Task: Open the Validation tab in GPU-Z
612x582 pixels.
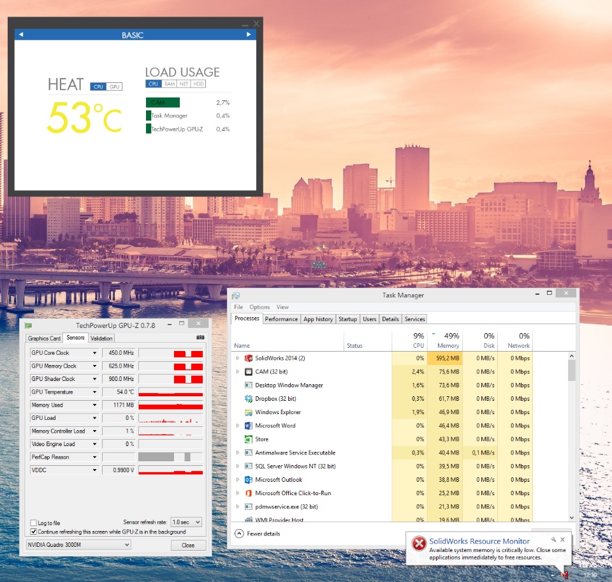Action: pyautogui.click(x=101, y=338)
